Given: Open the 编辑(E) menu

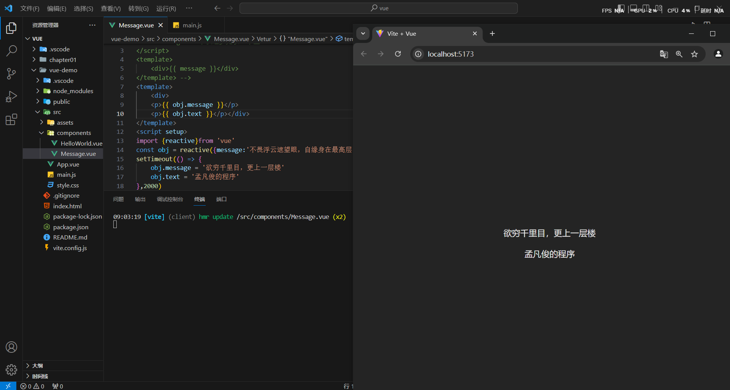Looking at the screenshot, I should coord(57,8).
